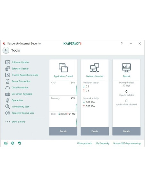Click the Secure Connection lock icon
Image resolution: width=145 pixels, height=187 pixels.
coord(7,81)
